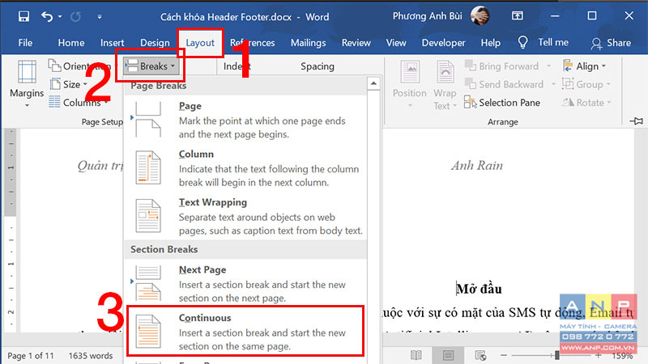The height and width of the screenshot is (364, 648).
Task: Open the Size dropdown
Action: click(x=69, y=84)
